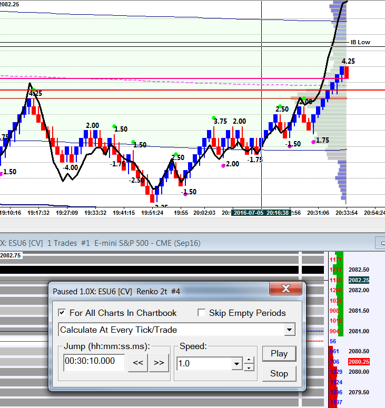
Task: Select the highlighted 2082.25 price level
Action: 359,280
